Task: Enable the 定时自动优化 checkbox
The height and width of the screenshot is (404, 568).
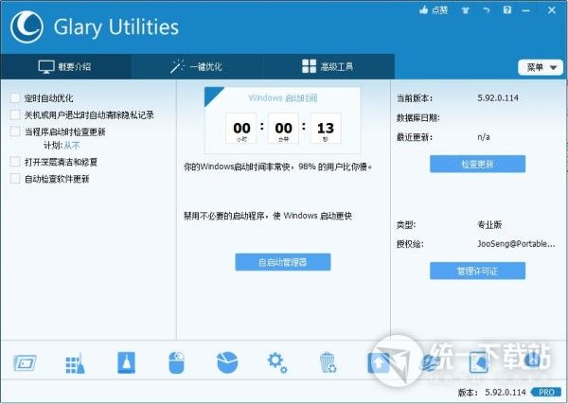Action: tap(15, 97)
